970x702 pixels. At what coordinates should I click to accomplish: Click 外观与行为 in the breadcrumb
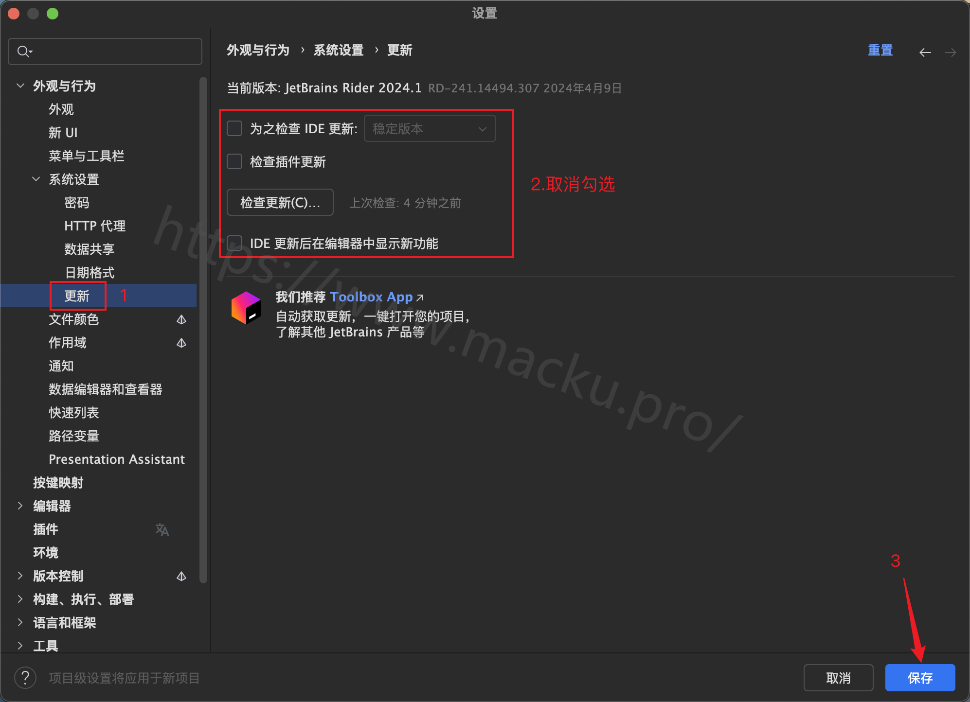click(x=258, y=50)
